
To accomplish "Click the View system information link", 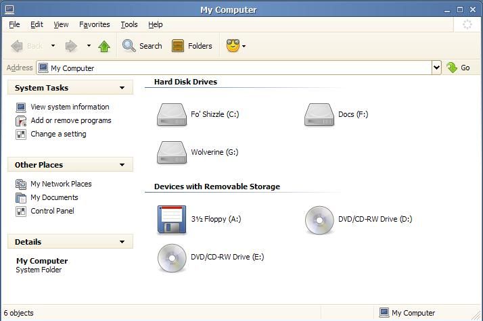I will [x=70, y=107].
